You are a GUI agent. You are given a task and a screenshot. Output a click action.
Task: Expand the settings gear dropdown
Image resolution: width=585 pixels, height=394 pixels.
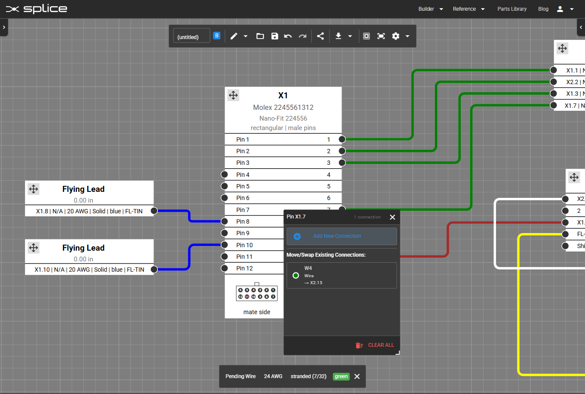pyautogui.click(x=407, y=36)
